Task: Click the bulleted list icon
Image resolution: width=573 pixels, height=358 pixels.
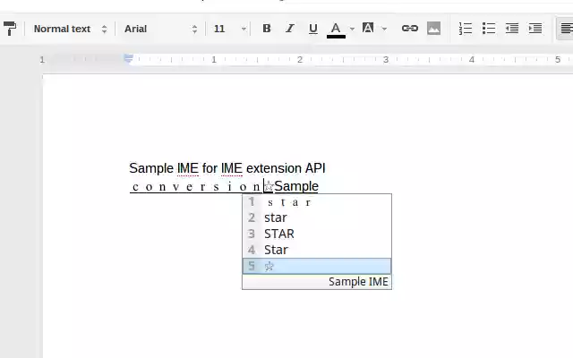Action: coord(489,29)
